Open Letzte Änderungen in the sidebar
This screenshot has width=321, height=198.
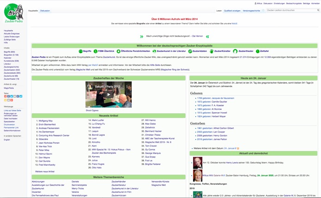(x=12, y=37)
